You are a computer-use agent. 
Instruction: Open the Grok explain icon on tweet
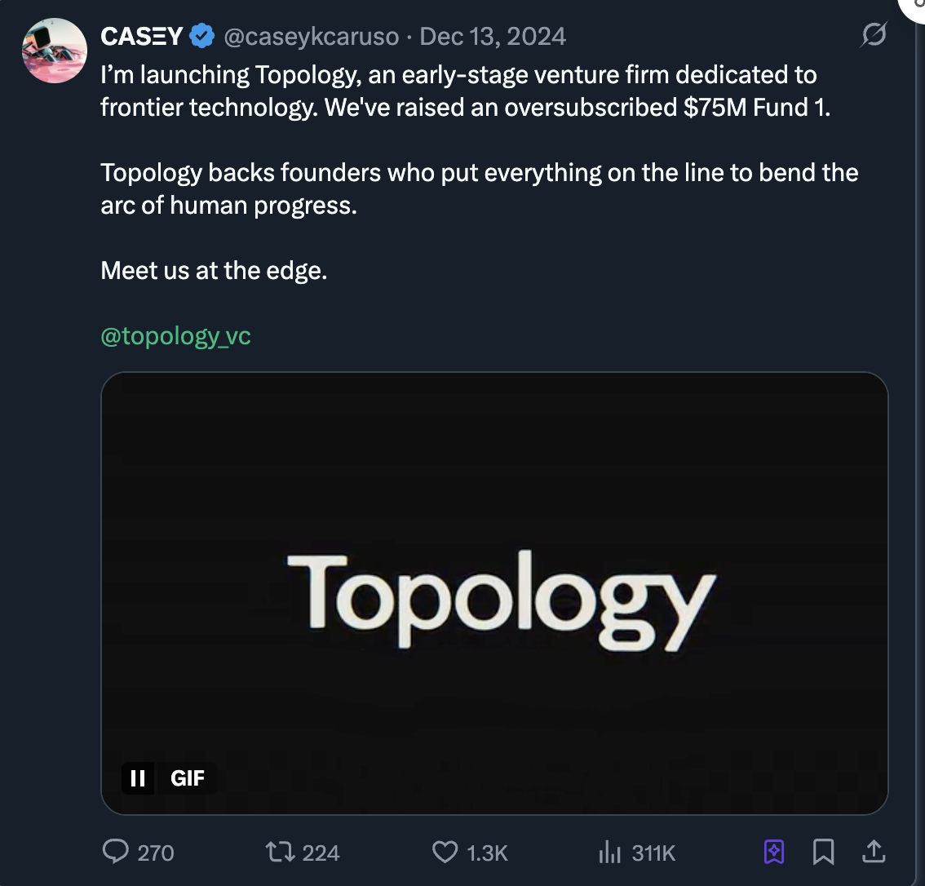[x=874, y=36]
